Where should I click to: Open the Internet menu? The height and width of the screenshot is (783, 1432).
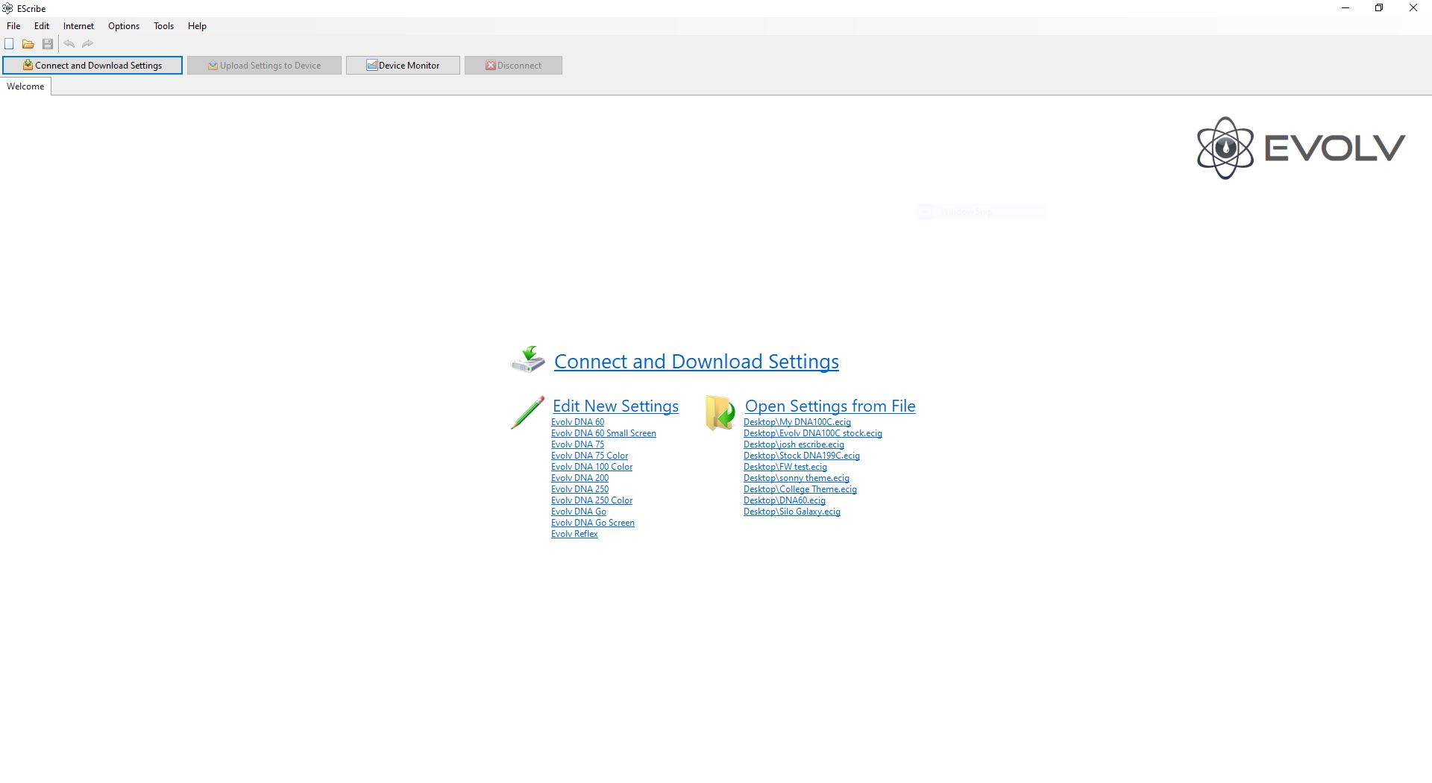coord(78,26)
